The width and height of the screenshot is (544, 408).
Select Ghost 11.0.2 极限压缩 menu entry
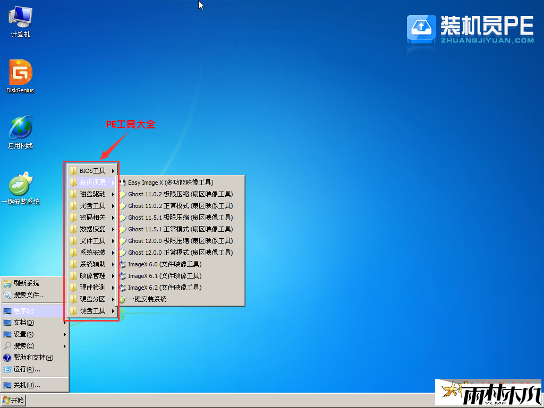pyautogui.click(x=180, y=194)
